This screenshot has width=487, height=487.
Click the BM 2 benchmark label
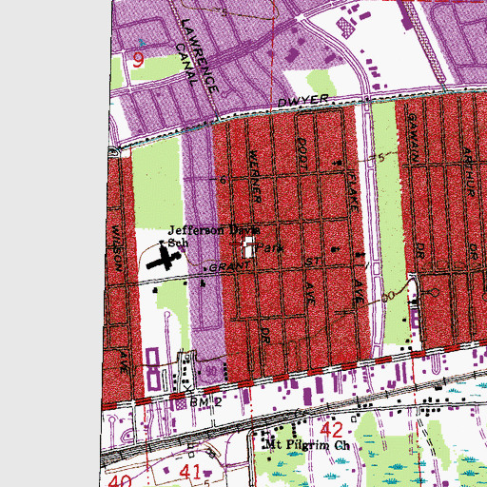(x=205, y=402)
